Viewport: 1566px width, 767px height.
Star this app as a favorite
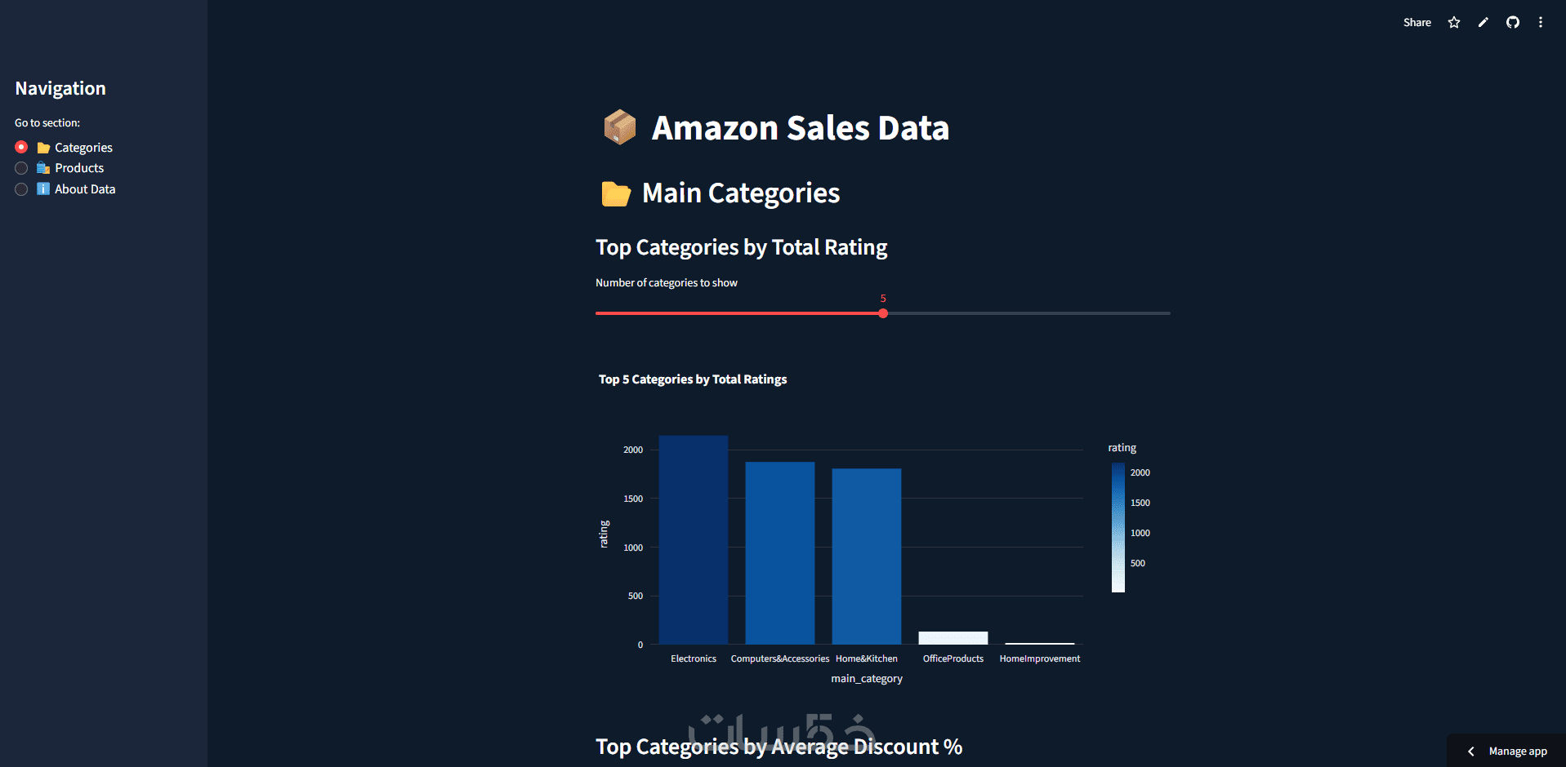[1454, 23]
